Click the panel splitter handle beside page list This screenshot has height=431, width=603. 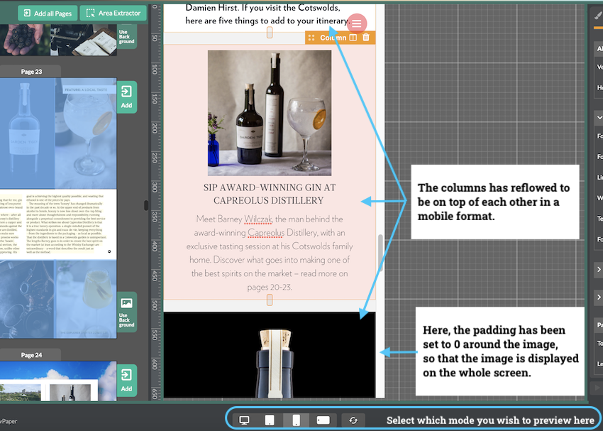tap(146, 205)
